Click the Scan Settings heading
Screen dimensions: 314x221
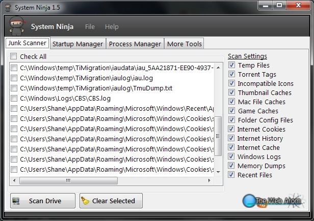(x=247, y=56)
